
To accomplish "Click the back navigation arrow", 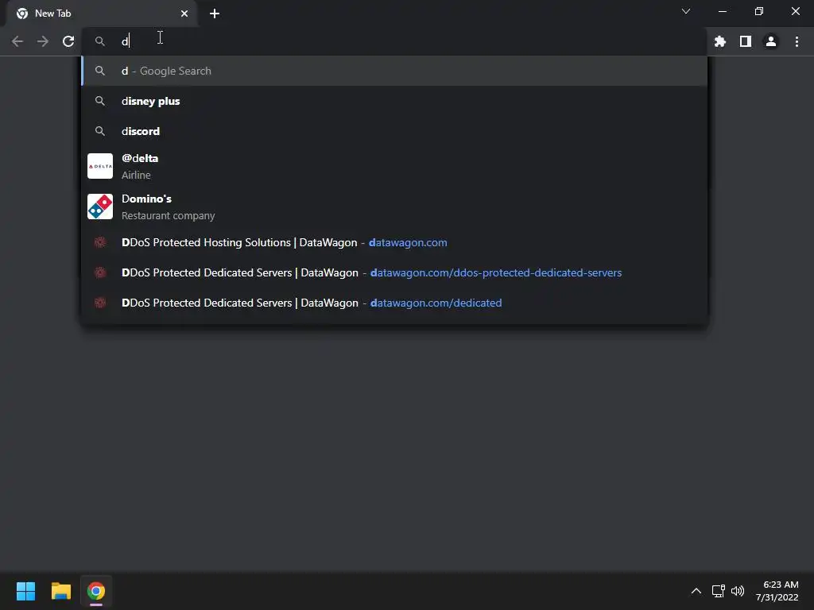I will click(x=17, y=41).
